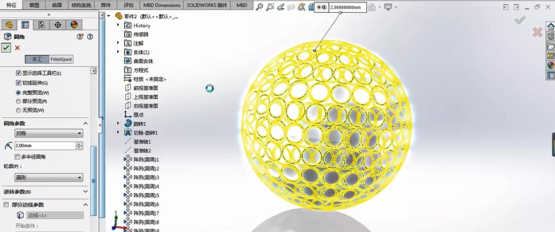Click the Zoom to Area icon
Screen dimensions: 555x232
tap(270, 7)
